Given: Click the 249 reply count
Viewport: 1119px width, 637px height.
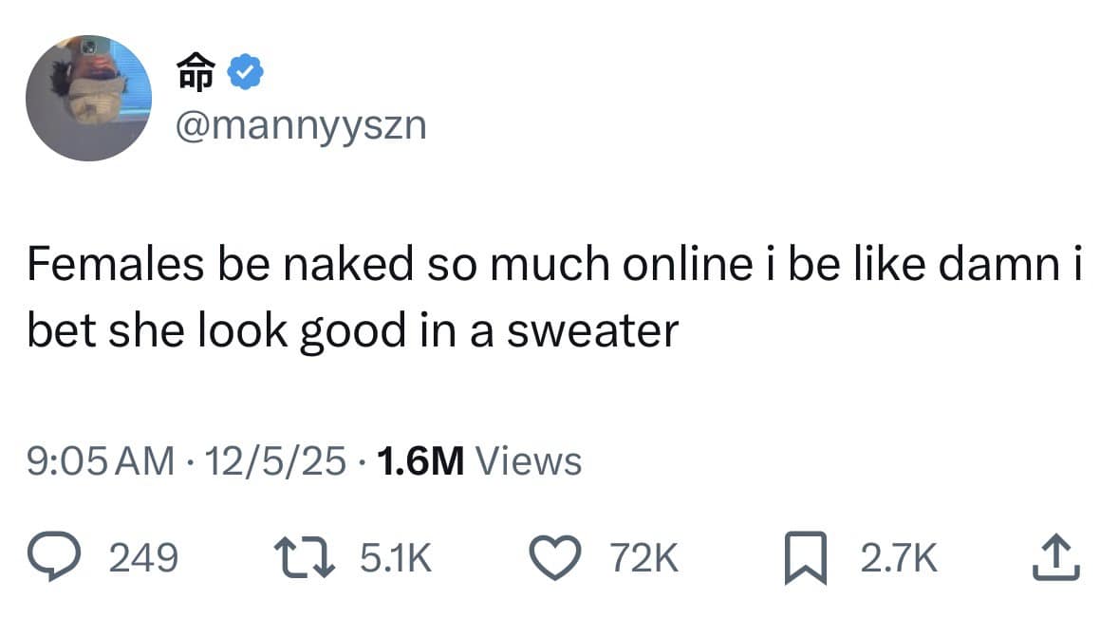Looking at the screenshot, I should 144,559.
